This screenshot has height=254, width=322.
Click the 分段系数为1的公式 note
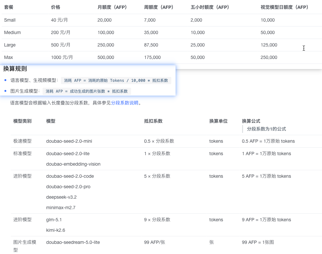tap(266, 129)
